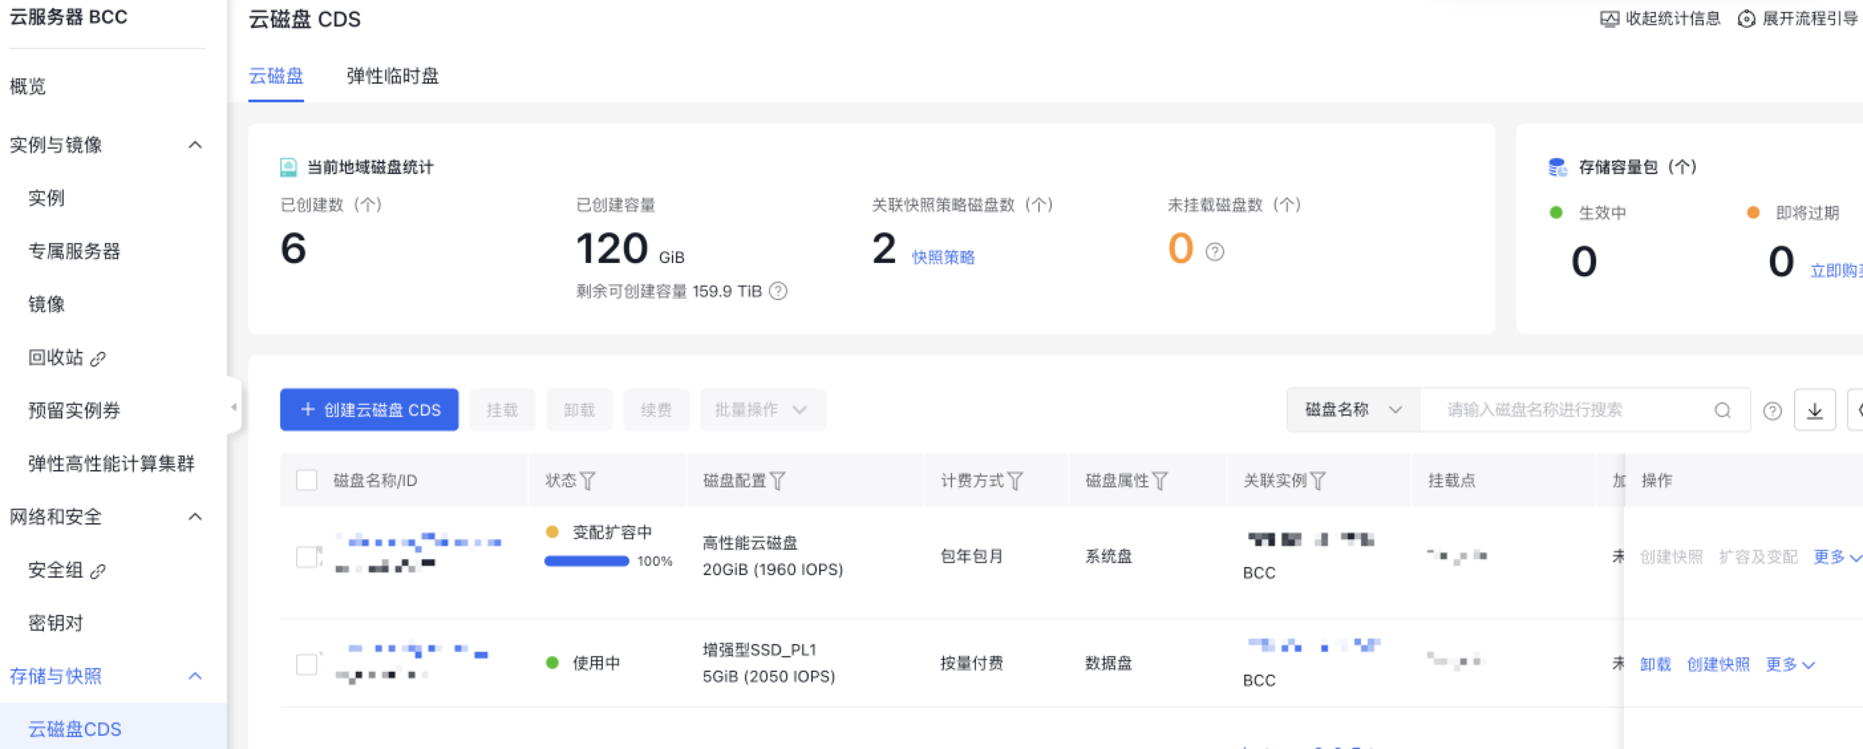Filter by billing method funnel icon
The height and width of the screenshot is (749, 1863).
[1014, 481]
